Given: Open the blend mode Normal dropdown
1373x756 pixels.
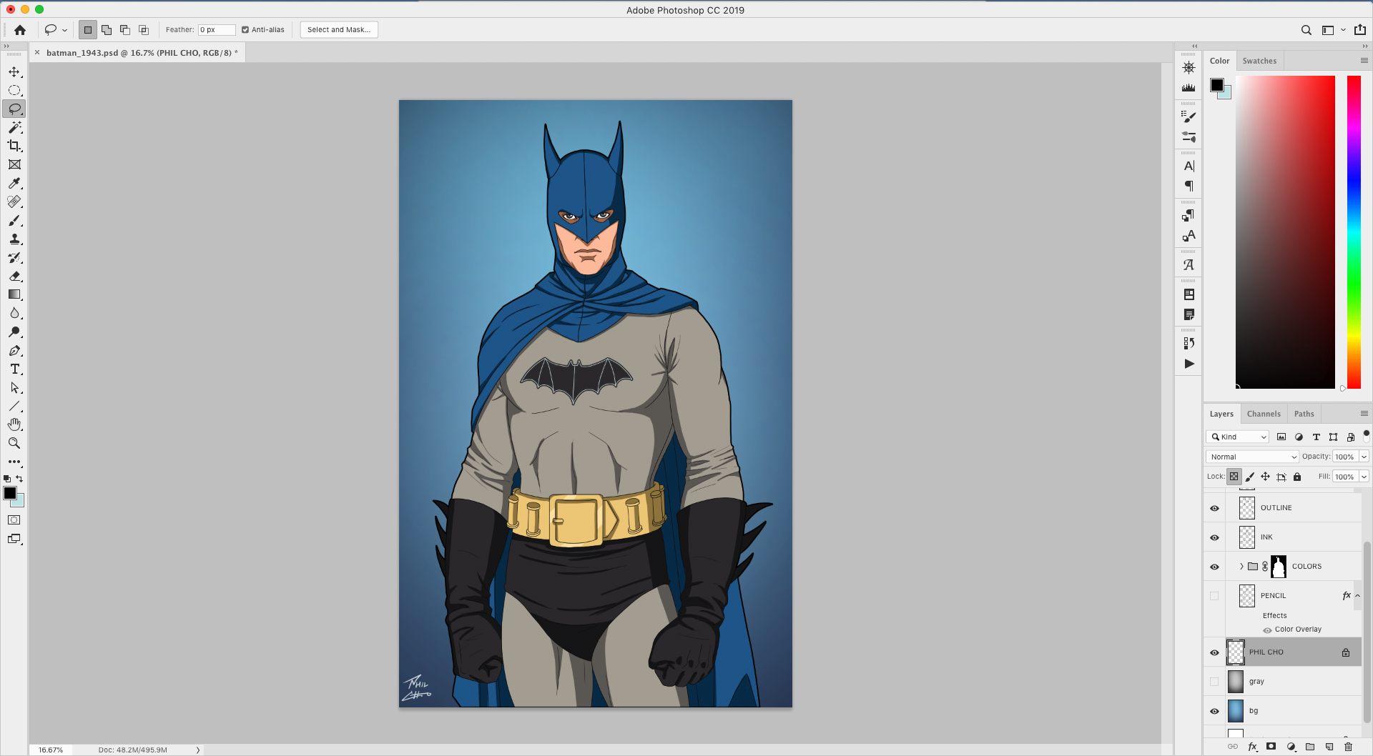Looking at the screenshot, I should [1252, 457].
